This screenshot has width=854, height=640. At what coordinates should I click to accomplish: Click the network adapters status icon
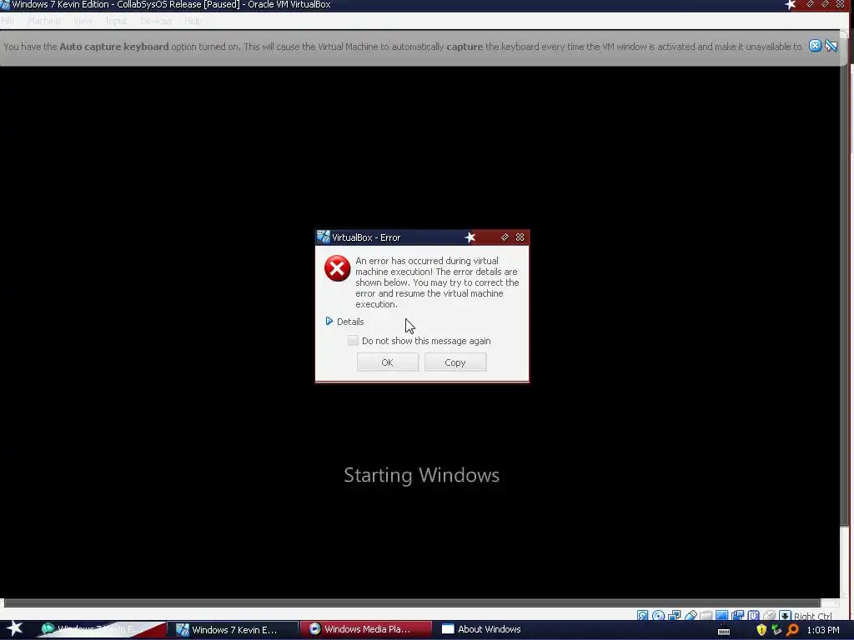pyautogui.click(x=674, y=616)
